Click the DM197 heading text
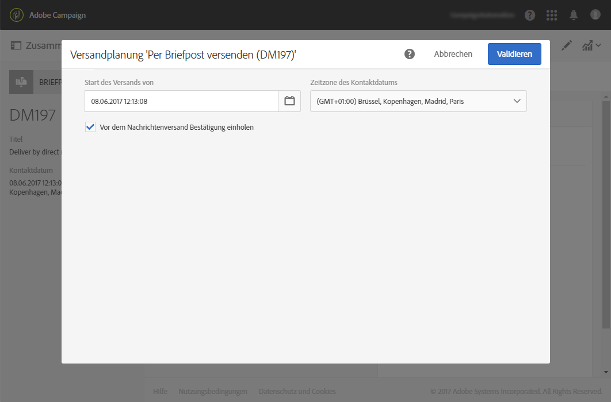The height and width of the screenshot is (402, 611). 32,115
